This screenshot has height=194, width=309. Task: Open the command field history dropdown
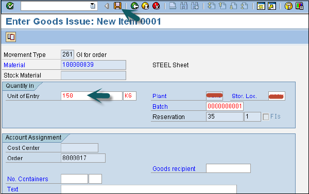(x=93, y=6)
